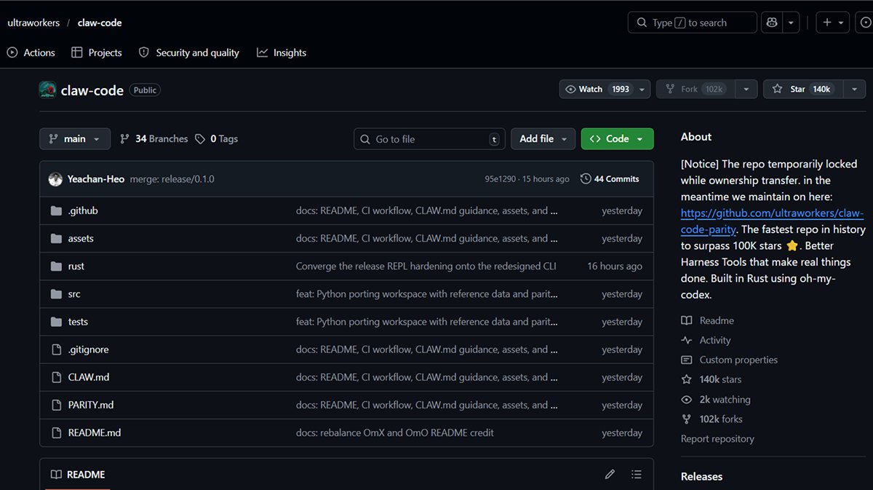This screenshot has width=873, height=490.
Task: Select the README tab below file list
Action: [78, 474]
